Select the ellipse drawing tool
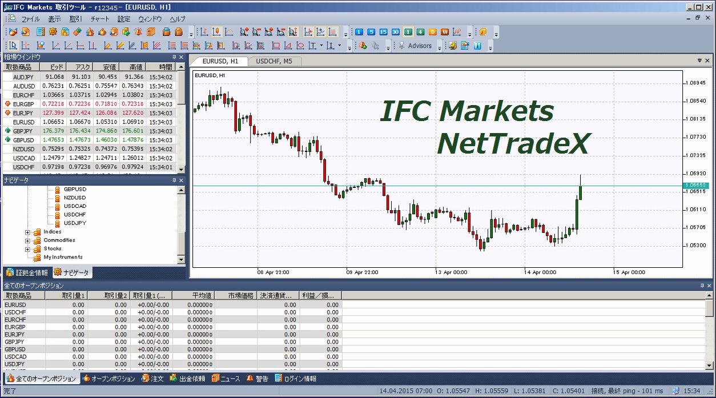 [x=300, y=46]
